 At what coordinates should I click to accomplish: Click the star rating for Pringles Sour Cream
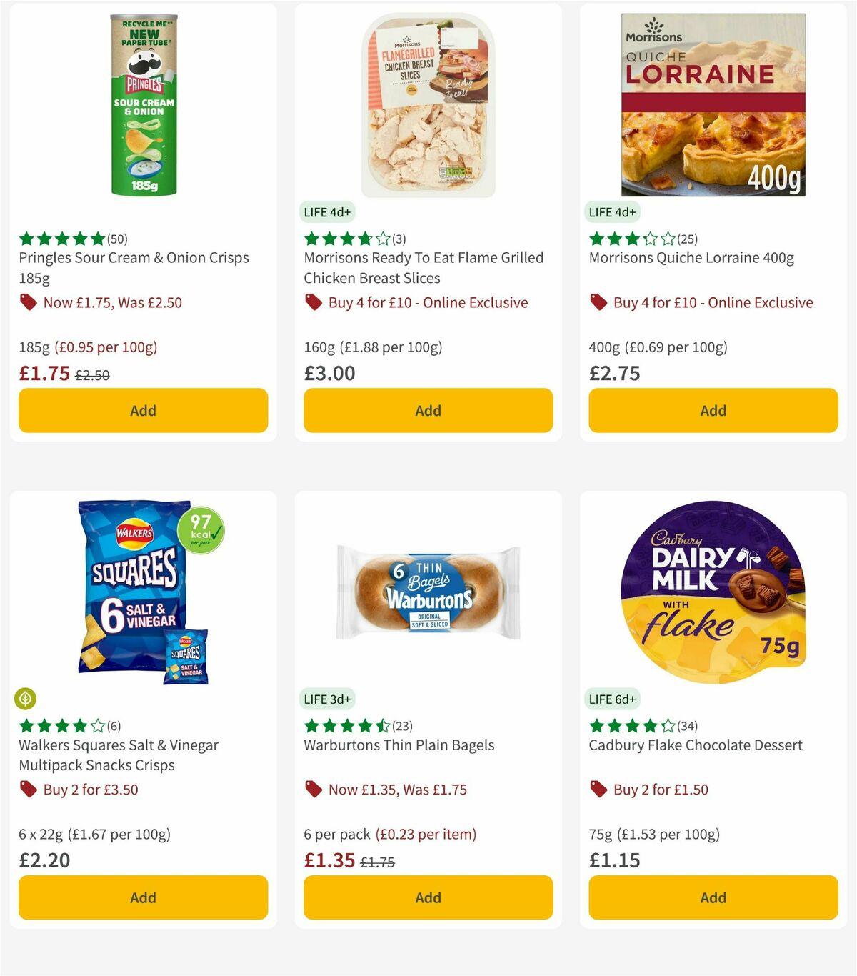60,238
